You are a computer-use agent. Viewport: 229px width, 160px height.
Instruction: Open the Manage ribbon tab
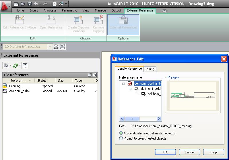pyautogui.click(x=100, y=10)
